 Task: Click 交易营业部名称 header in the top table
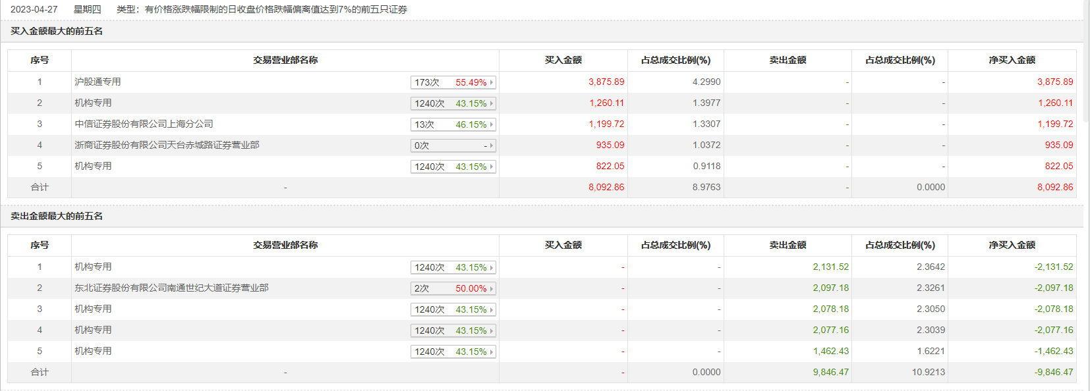click(285, 60)
